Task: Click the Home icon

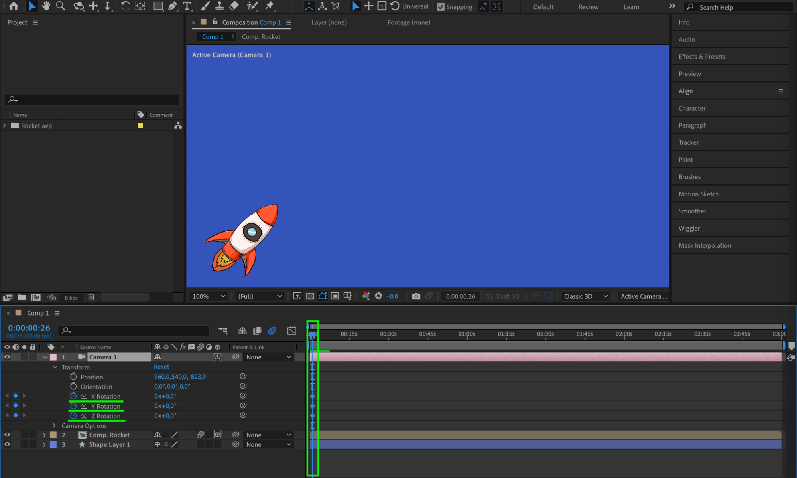Action: coord(14,6)
